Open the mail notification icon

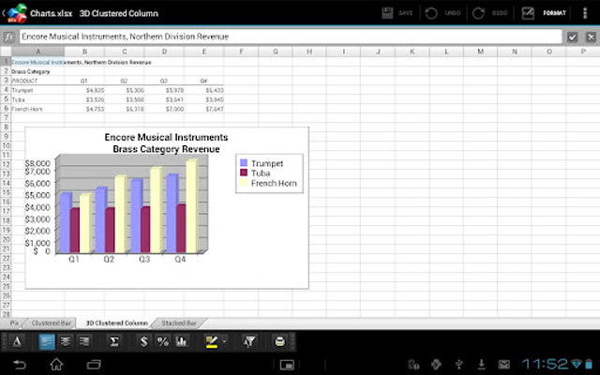pyautogui.click(x=504, y=365)
